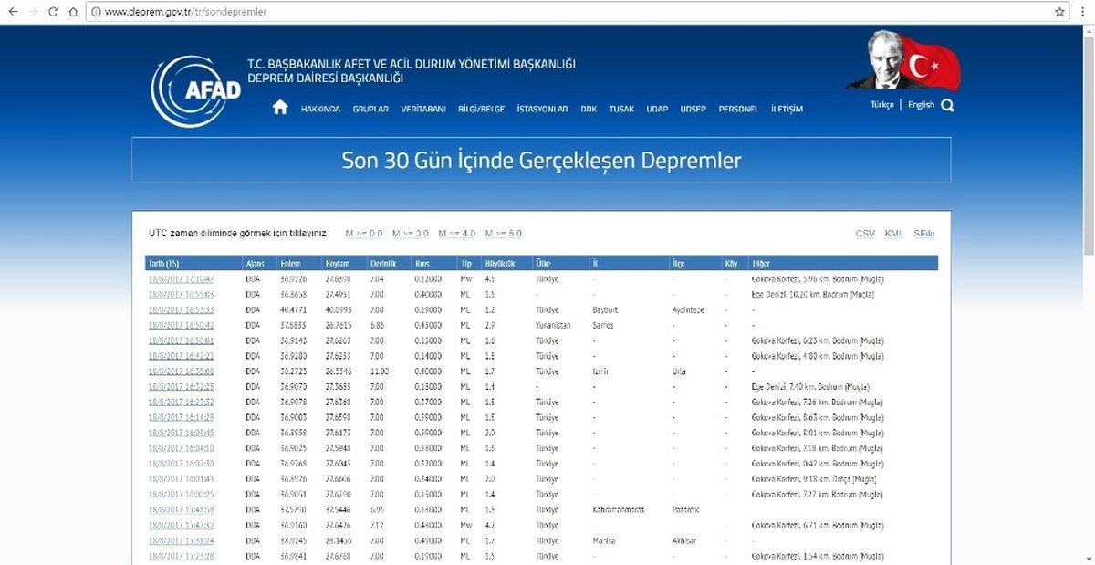1095x565 pixels.
Task: Click the Boylam column header
Action: [x=338, y=263]
